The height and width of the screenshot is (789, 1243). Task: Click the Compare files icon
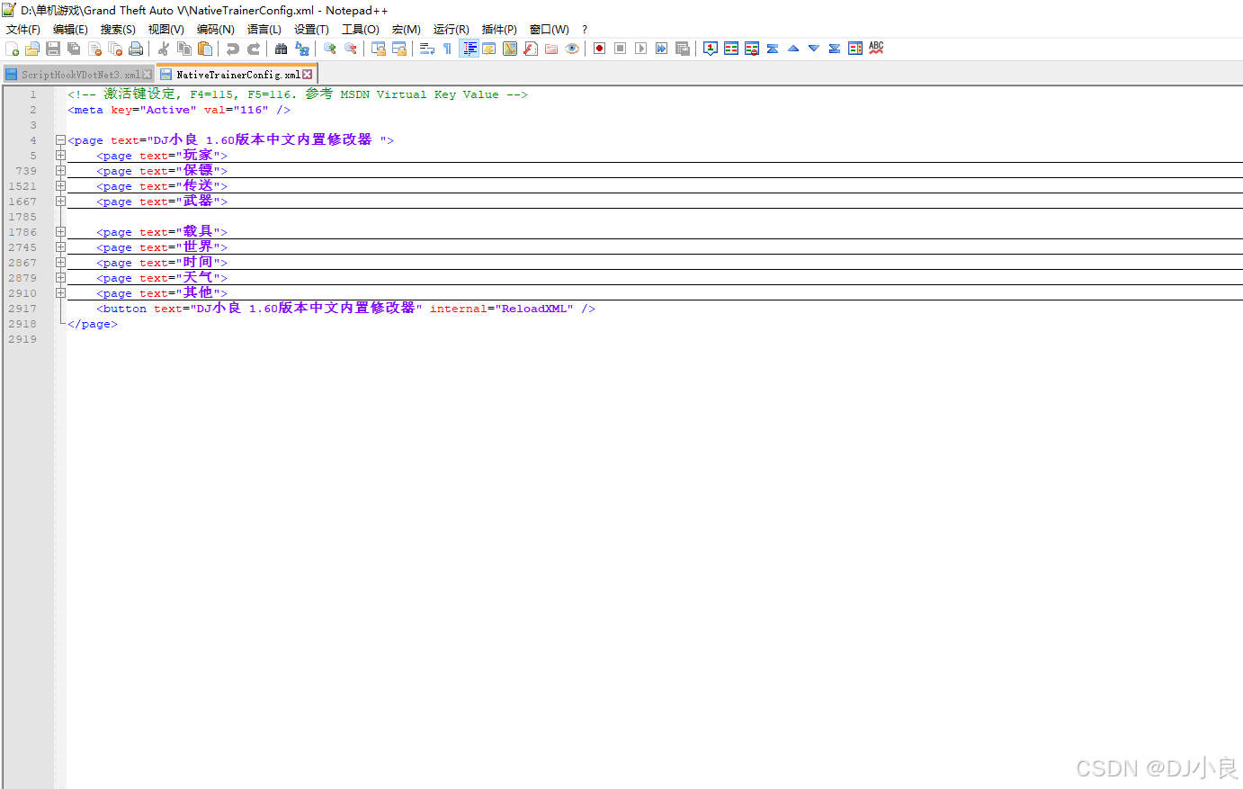click(731, 49)
